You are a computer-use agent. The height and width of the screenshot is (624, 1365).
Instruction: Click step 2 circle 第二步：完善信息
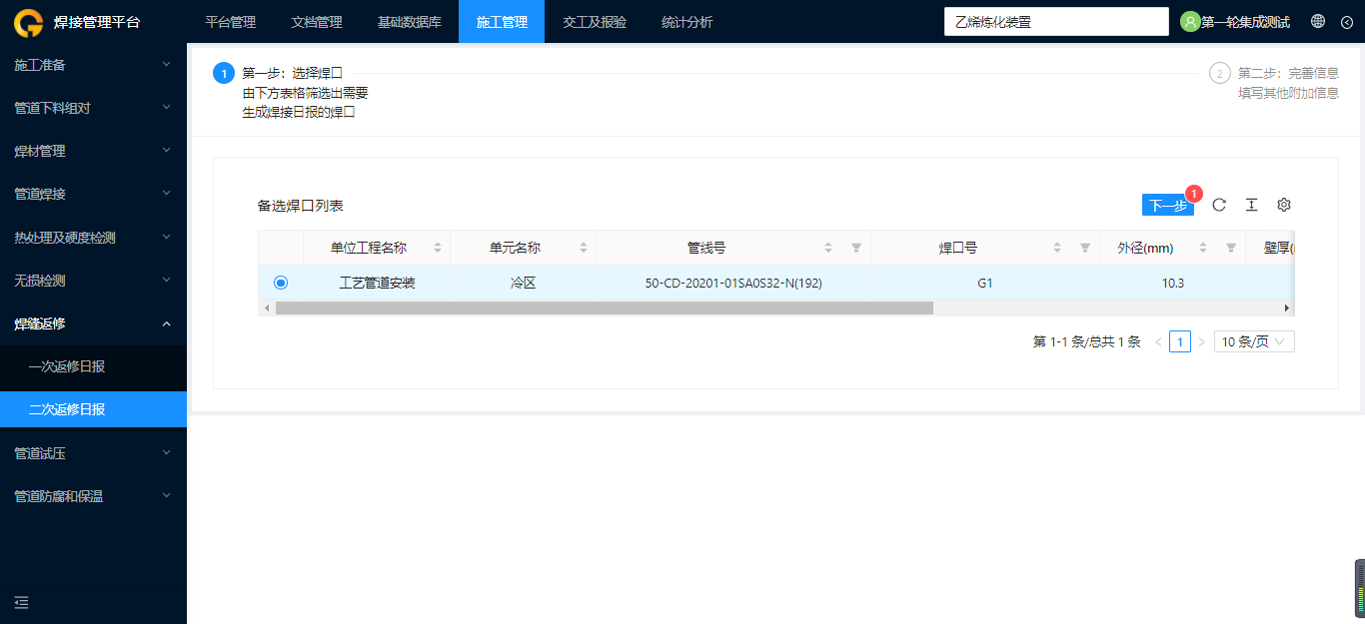pos(1220,73)
